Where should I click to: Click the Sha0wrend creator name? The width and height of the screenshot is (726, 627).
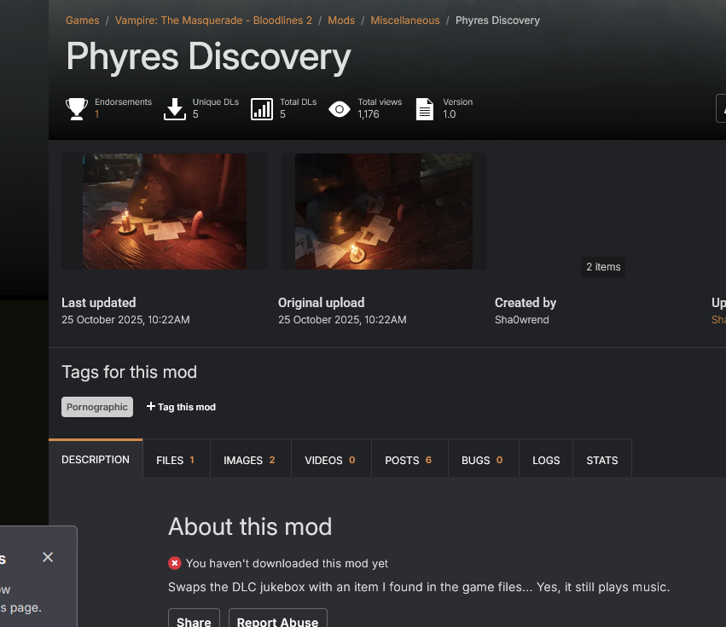pos(522,320)
